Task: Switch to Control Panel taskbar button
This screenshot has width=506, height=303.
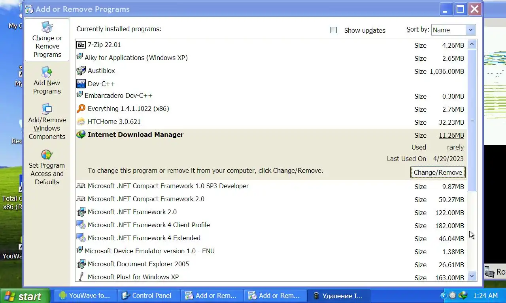Action: [149, 296]
